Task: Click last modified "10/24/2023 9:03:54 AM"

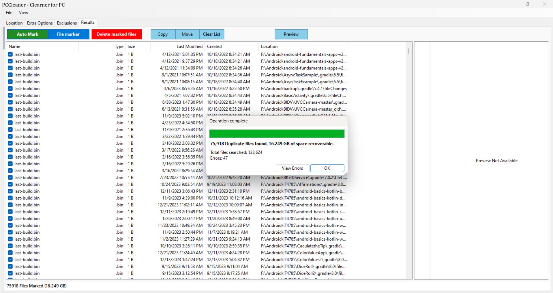Action: [x=181, y=184]
